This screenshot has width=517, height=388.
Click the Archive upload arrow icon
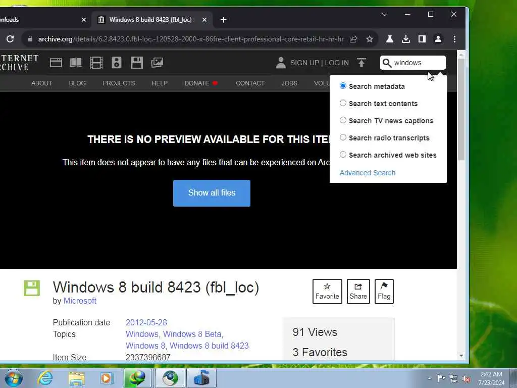coord(361,63)
